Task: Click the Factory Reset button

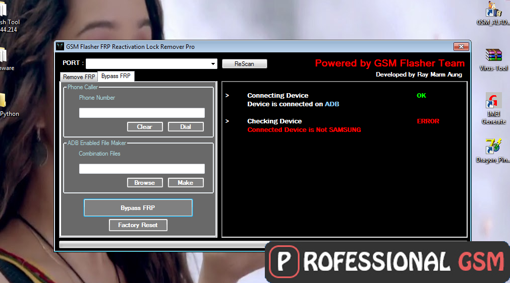Action: [x=138, y=225]
